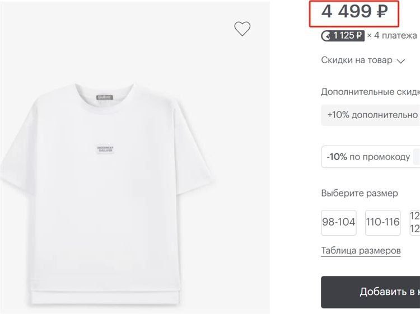Image resolution: width=420 pixels, height=314 pixels.
Task: Click the × 4 платежа installment text
Action: pos(392,36)
